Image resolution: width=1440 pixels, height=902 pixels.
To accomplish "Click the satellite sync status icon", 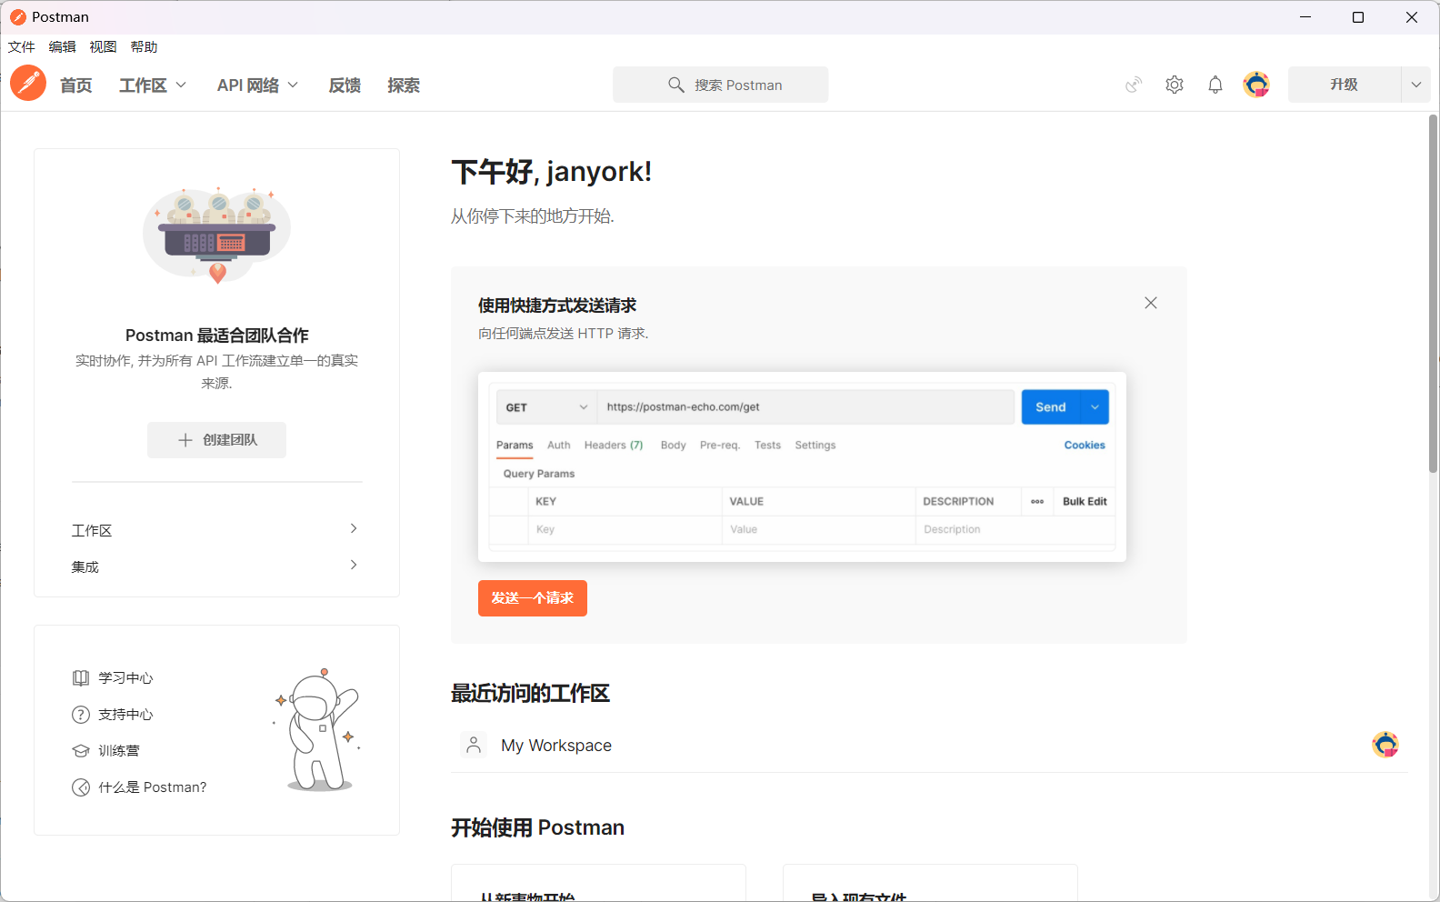I will (x=1134, y=85).
